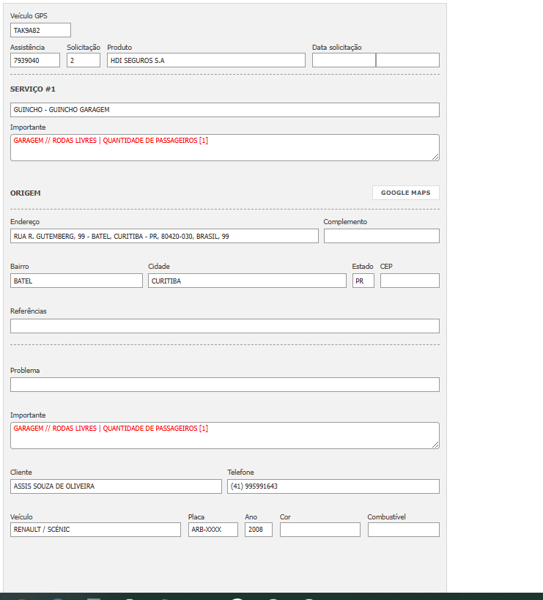
Task: Click the Cidade field showing CURITIBA
Action: [x=247, y=281]
